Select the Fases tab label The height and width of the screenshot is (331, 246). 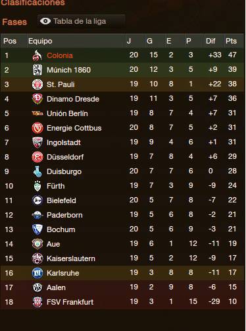[x=14, y=22]
